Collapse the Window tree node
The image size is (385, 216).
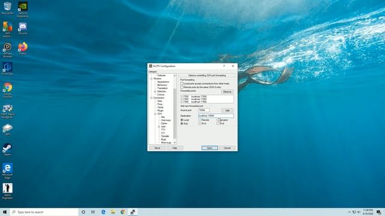click(152, 79)
